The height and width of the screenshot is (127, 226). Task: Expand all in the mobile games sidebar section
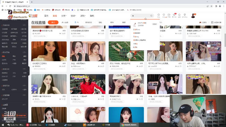tap(24, 25)
